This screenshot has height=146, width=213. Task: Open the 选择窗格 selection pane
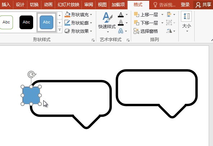pos(146,31)
